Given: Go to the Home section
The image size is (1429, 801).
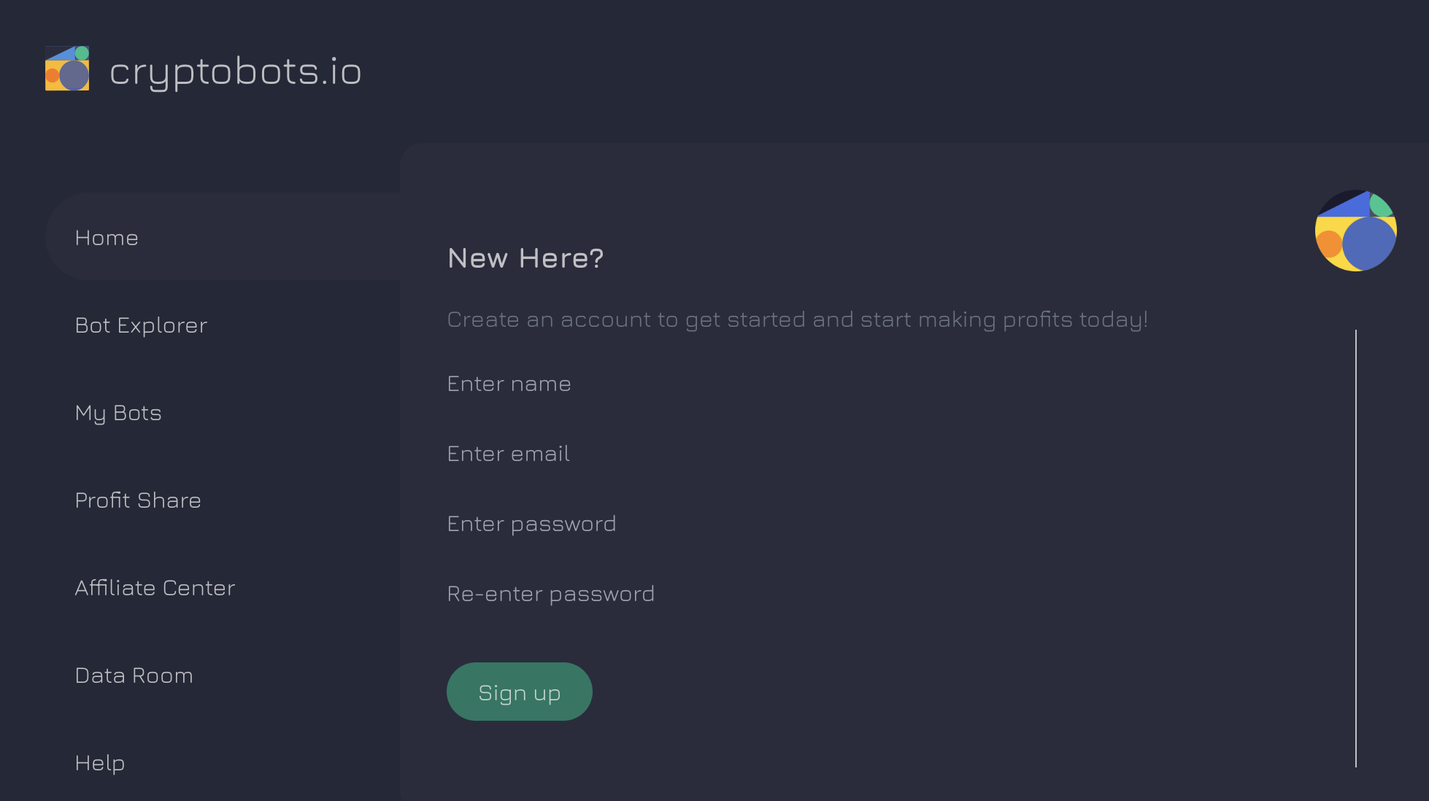Looking at the screenshot, I should click(107, 238).
